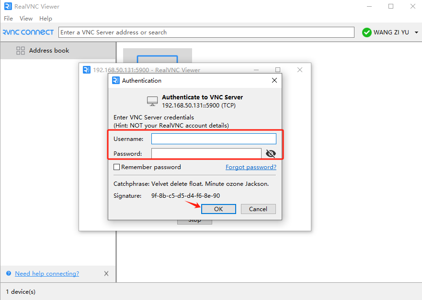Click the green signed-in checkmark icon

(366, 32)
